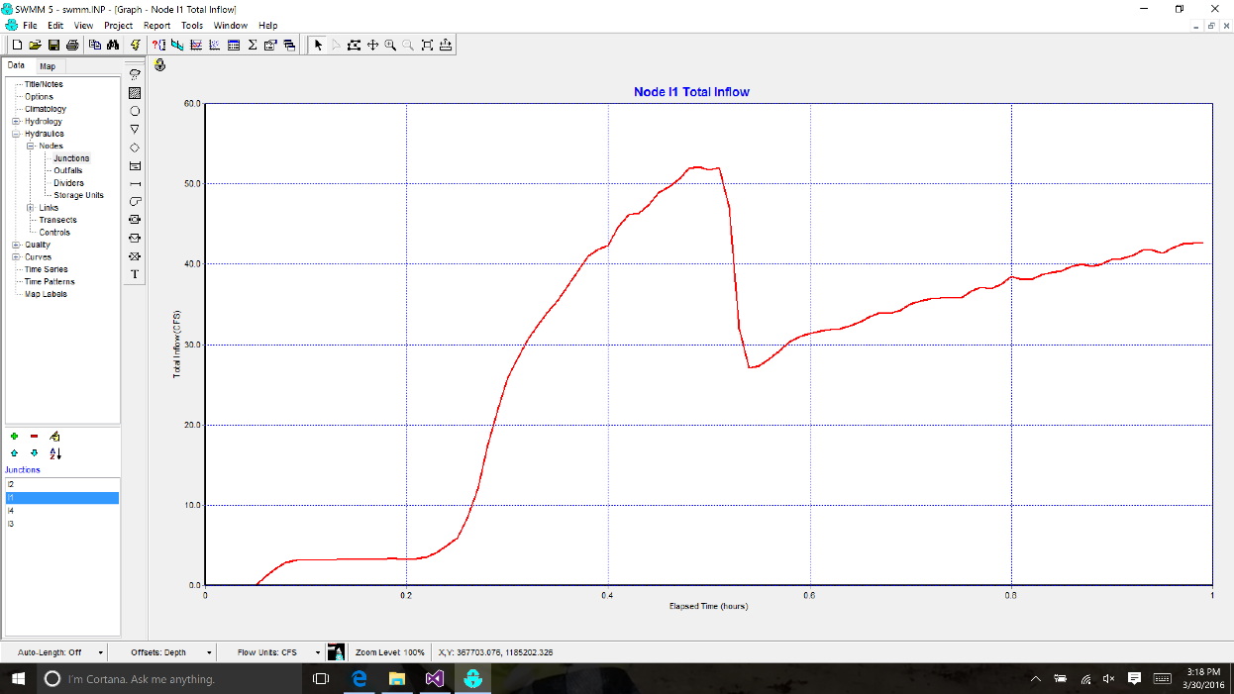Select the Rain Gage tool in object toolbar

[135, 74]
